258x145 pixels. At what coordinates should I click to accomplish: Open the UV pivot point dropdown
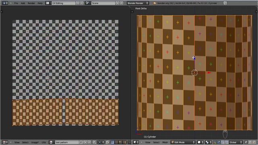pyautogui.click(x=100, y=142)
